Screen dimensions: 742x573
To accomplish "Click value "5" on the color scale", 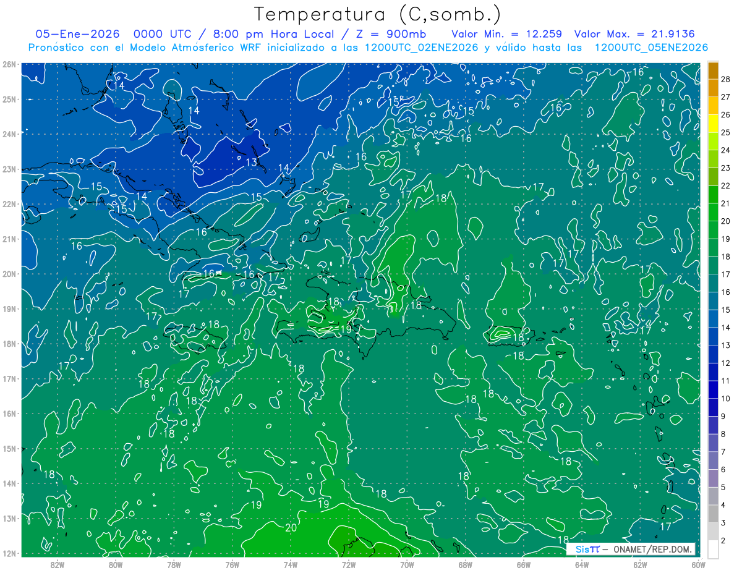I will tap(723, 487).
